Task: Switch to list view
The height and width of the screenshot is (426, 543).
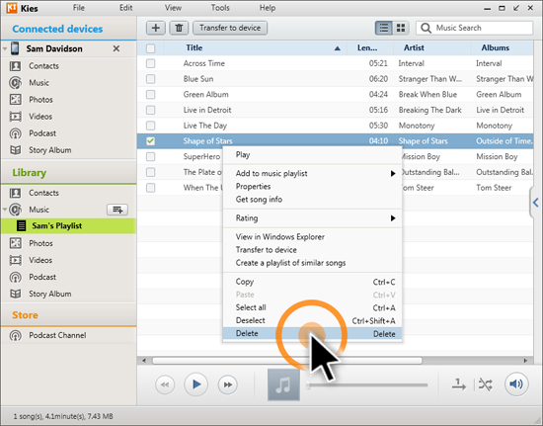Action: [x=384, y=28]
